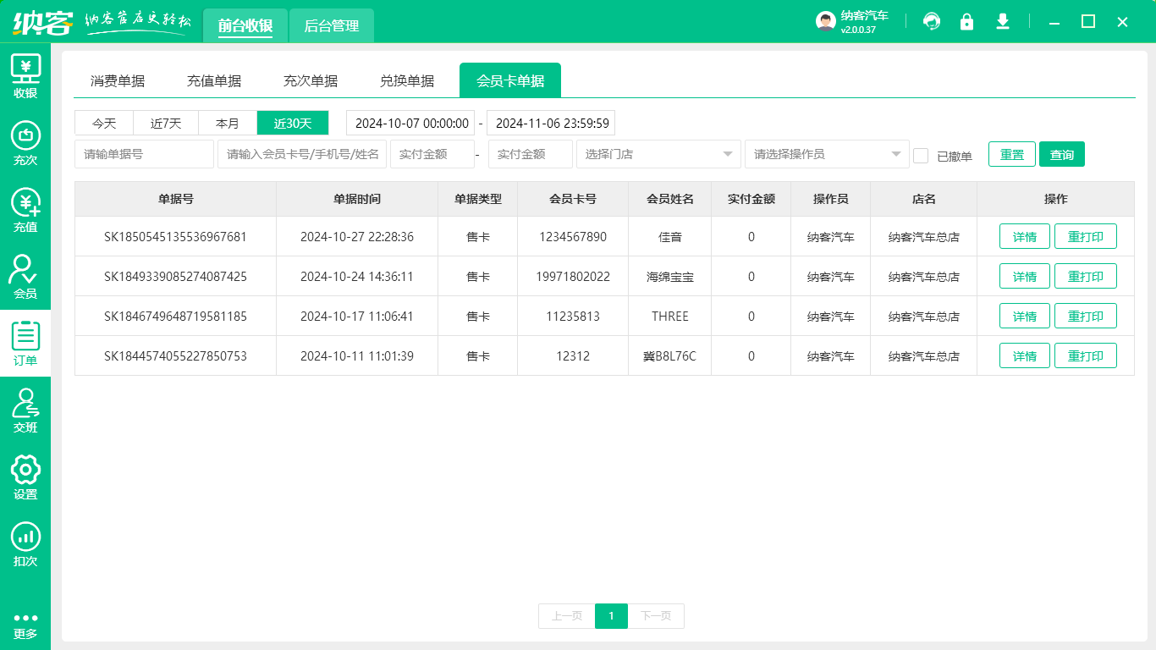The image size is (1156, 650).
Task: Click the download icon in title bar
Action: [1003, 22]
